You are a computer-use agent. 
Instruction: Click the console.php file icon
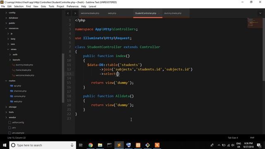12,96
